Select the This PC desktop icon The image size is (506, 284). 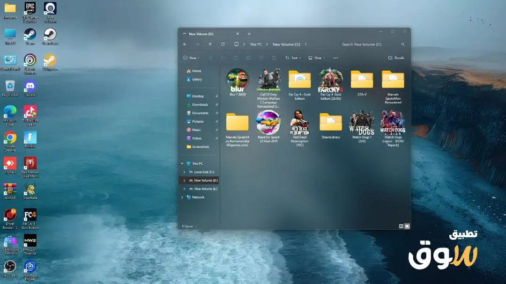click(10, 36)
